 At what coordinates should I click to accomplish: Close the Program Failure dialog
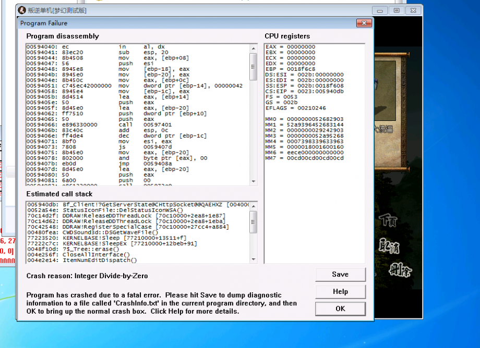click(364, 23)
